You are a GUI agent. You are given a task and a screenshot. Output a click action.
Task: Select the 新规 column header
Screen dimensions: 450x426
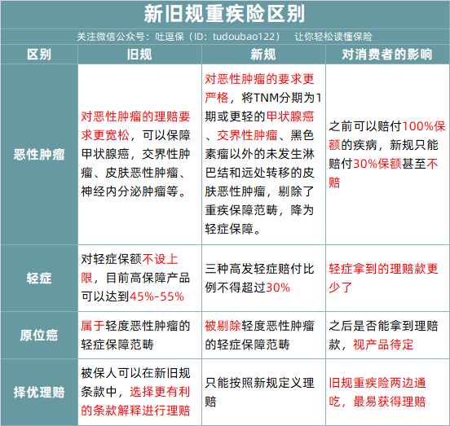point(263,55)
